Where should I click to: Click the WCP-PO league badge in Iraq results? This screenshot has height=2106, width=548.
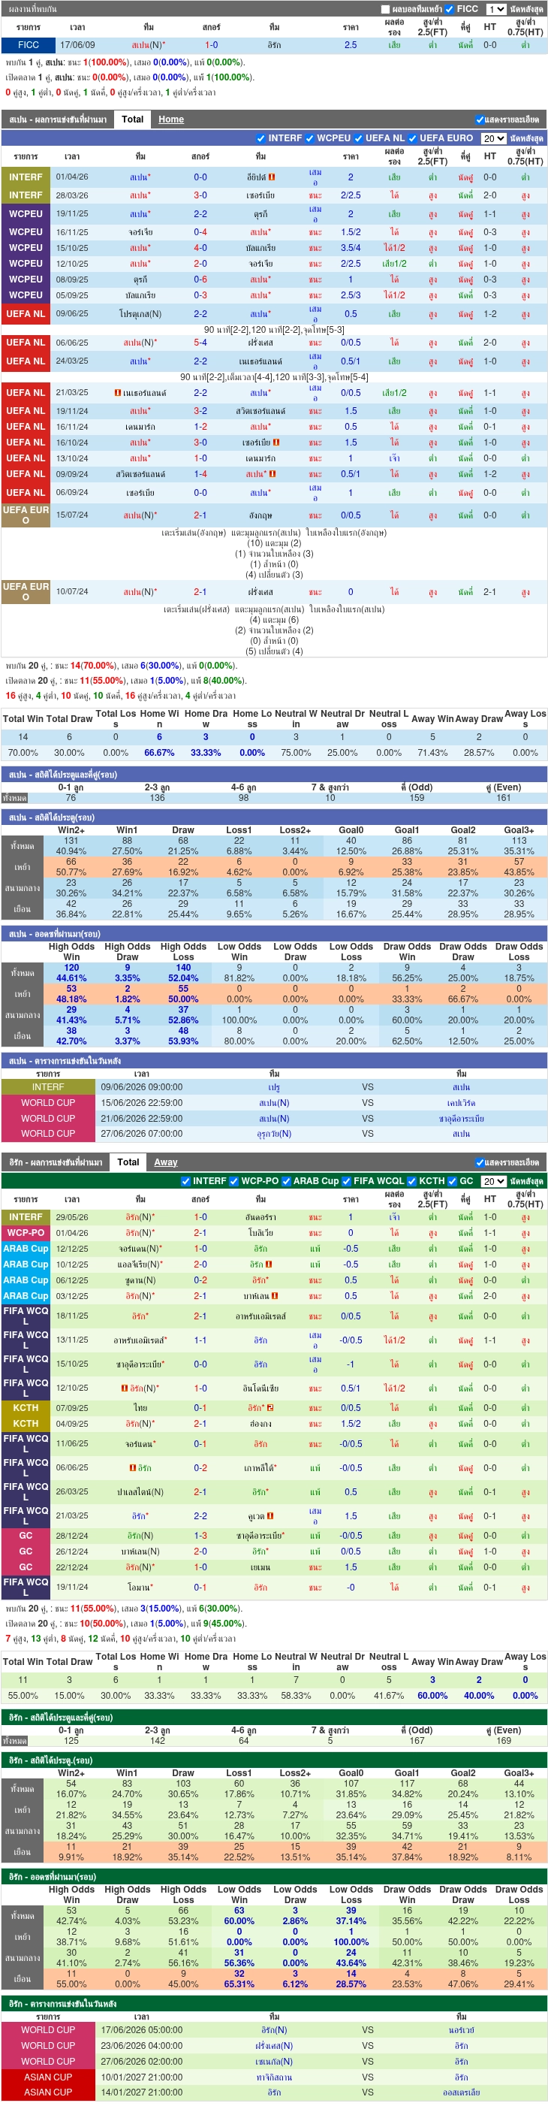coord(26,1232)
